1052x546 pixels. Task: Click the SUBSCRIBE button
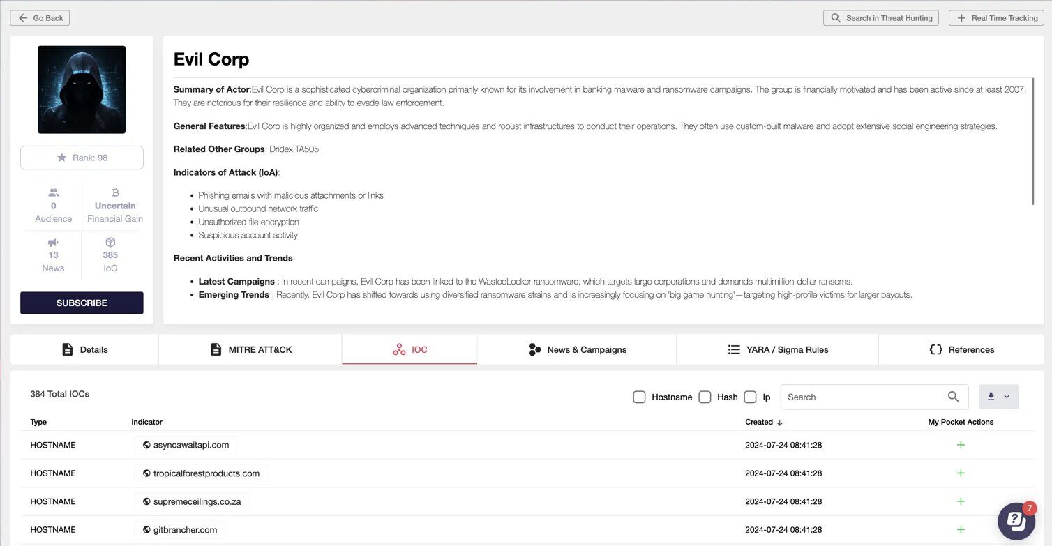(x=82, y=303)
